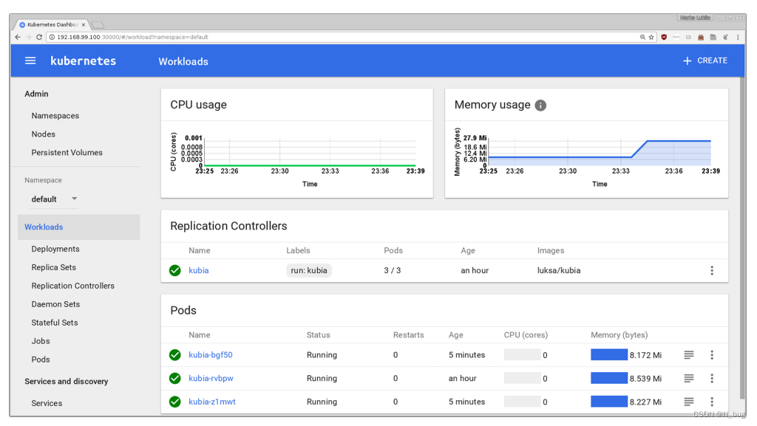Reload the page with refresh icon
Image resolution: width=757 pixels, height=426 pixels.
coord(39,37)
